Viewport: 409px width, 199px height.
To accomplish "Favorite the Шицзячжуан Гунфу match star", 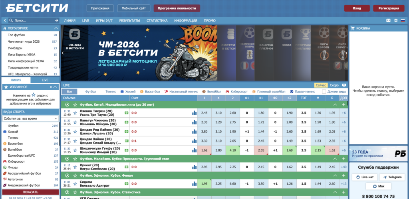I will (75, 150).
